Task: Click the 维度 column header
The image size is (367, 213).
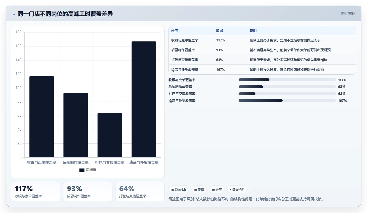Action: (x=175, y=31)
